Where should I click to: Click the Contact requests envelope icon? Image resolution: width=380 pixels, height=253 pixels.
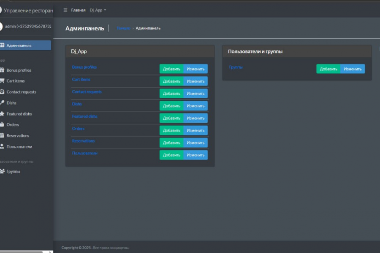pyautogui.click(x=2, y=92)
